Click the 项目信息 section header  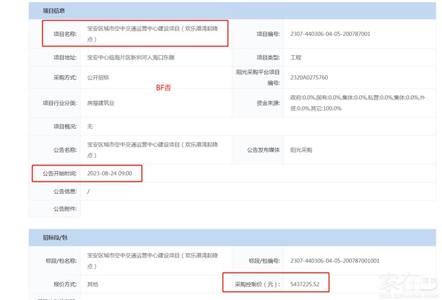[54, 11]
